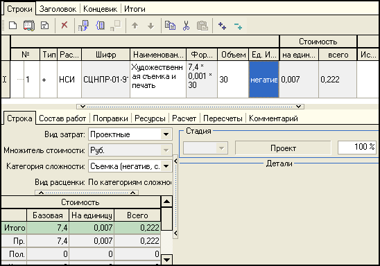Image resolution: width=380 pixels, height=266 pixels.
Task: Click the № column header
Action: [x=25, y=55]
